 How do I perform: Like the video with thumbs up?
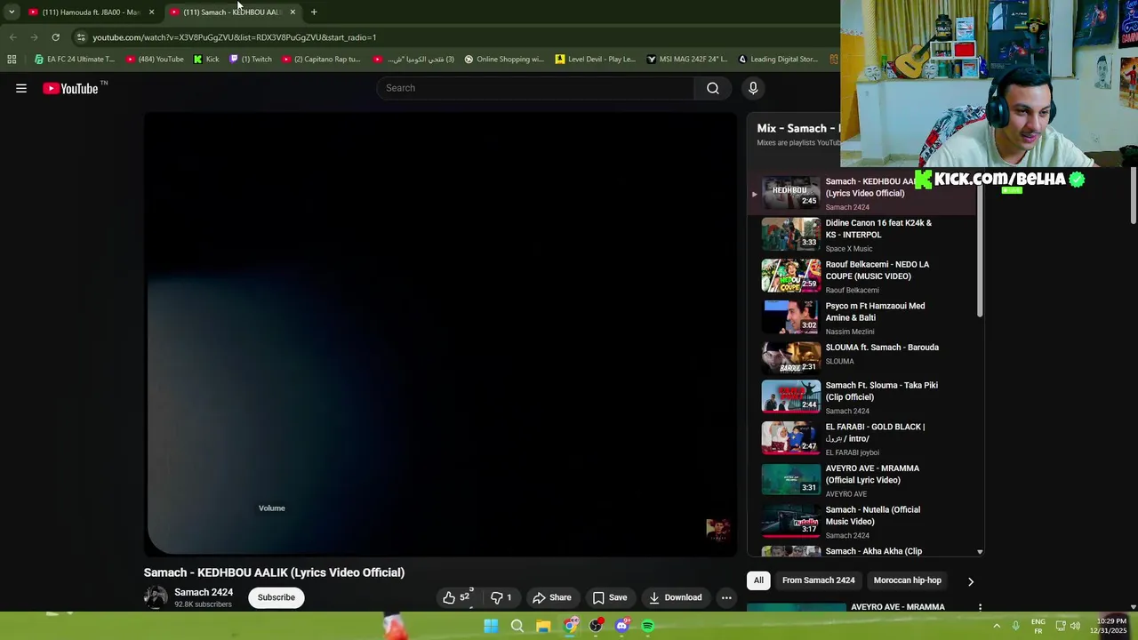coord(458,597)
